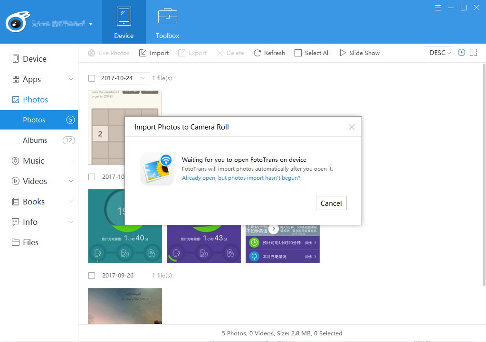The image size is (486, 342).
Task: Switch to timeline clock view icon
Action: (x=461, y=53)
